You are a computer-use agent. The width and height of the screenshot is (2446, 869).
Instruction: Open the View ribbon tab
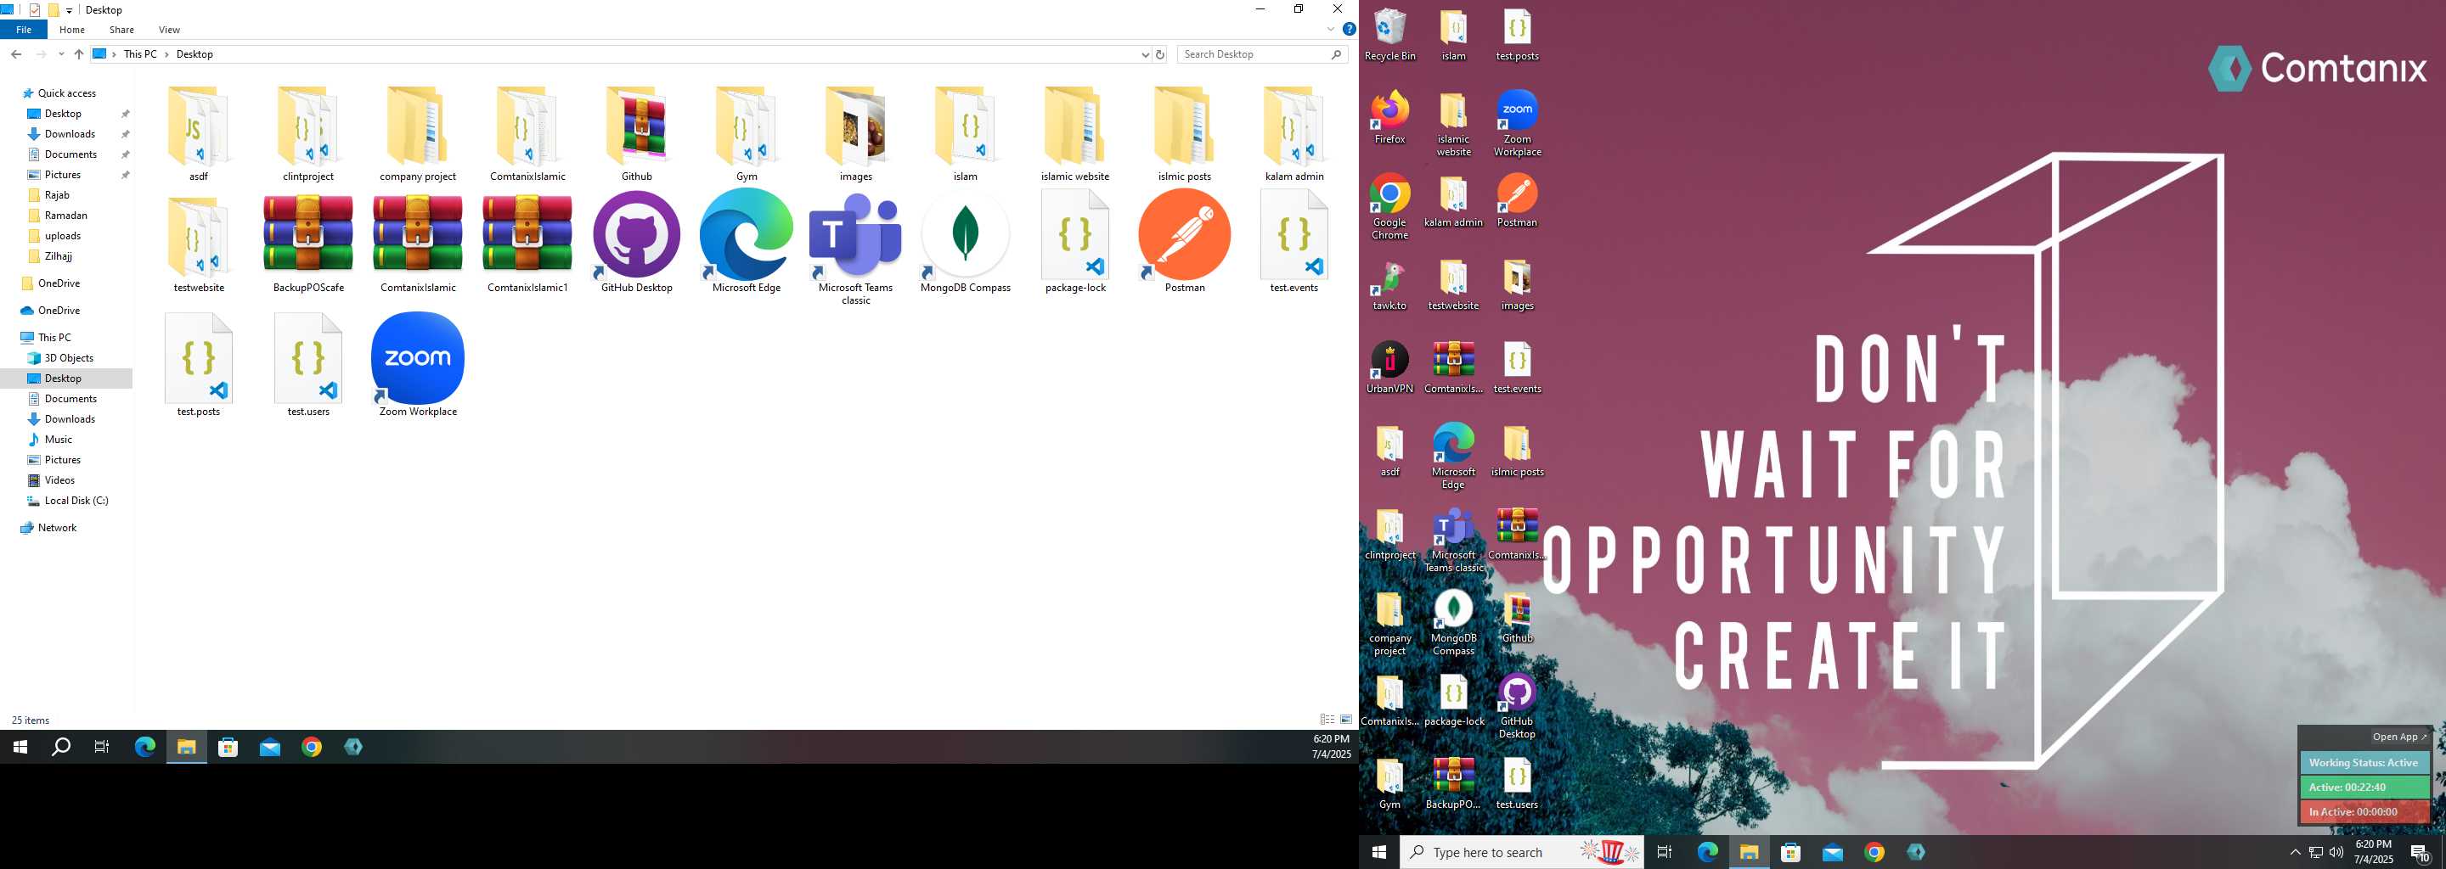click(169, 30)
